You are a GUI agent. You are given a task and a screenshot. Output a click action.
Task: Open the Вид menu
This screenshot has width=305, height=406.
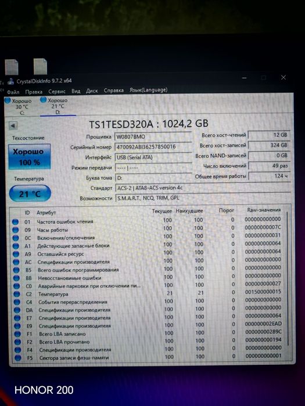(x=76, y=91)
